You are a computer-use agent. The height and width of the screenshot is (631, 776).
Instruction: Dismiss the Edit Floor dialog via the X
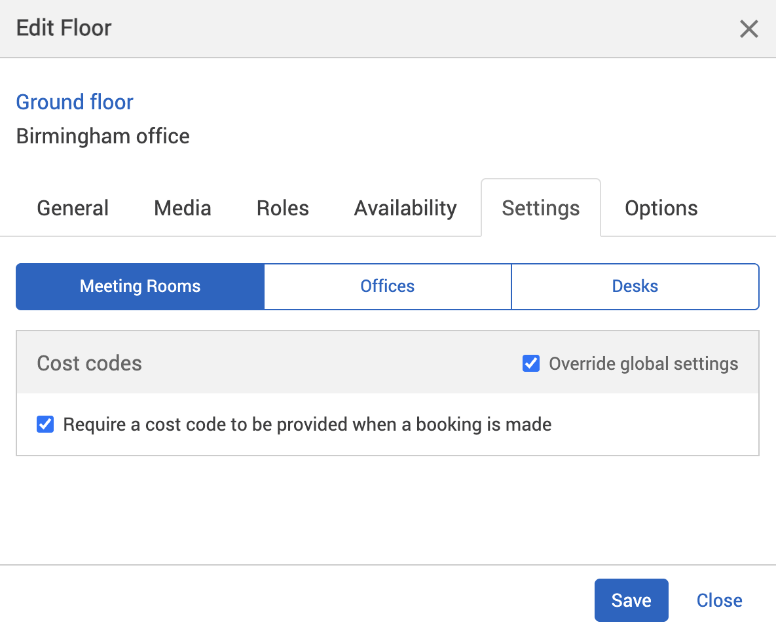(x=748, y=29)
